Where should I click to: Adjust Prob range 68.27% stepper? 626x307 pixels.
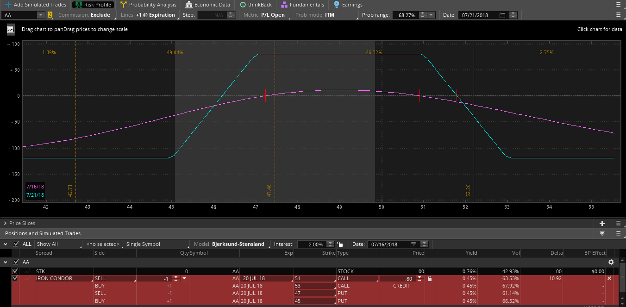pyautogui.click(x=422, y=15)
